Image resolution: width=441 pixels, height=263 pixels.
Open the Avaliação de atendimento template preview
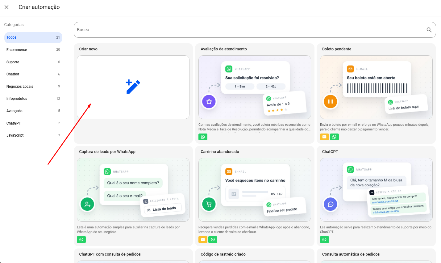tap(255, 87)
